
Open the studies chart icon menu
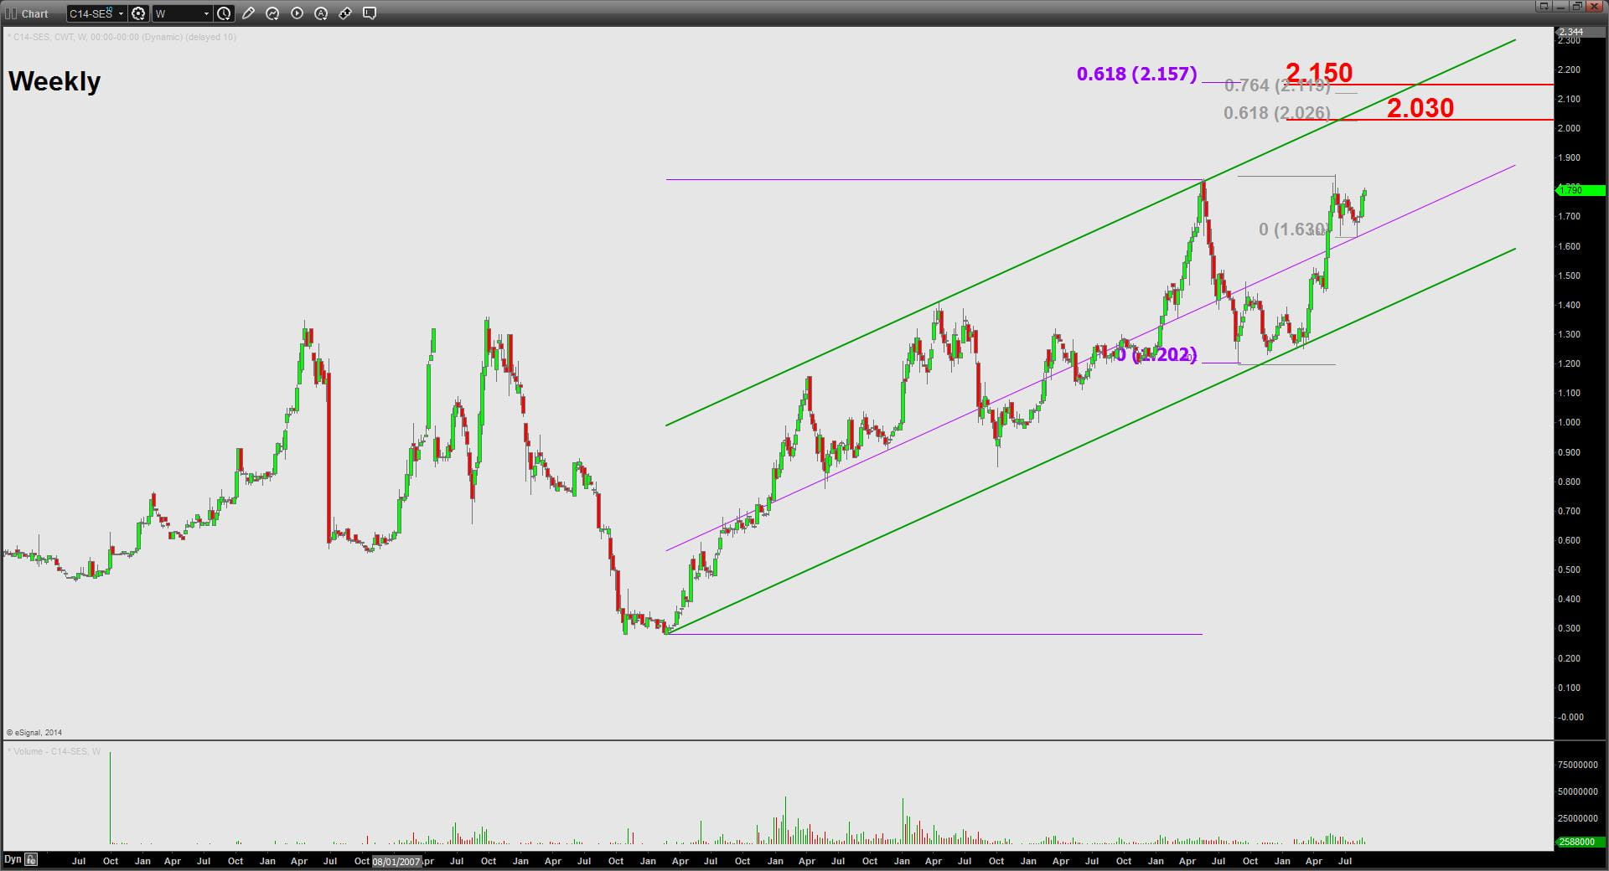click(272, 13)
